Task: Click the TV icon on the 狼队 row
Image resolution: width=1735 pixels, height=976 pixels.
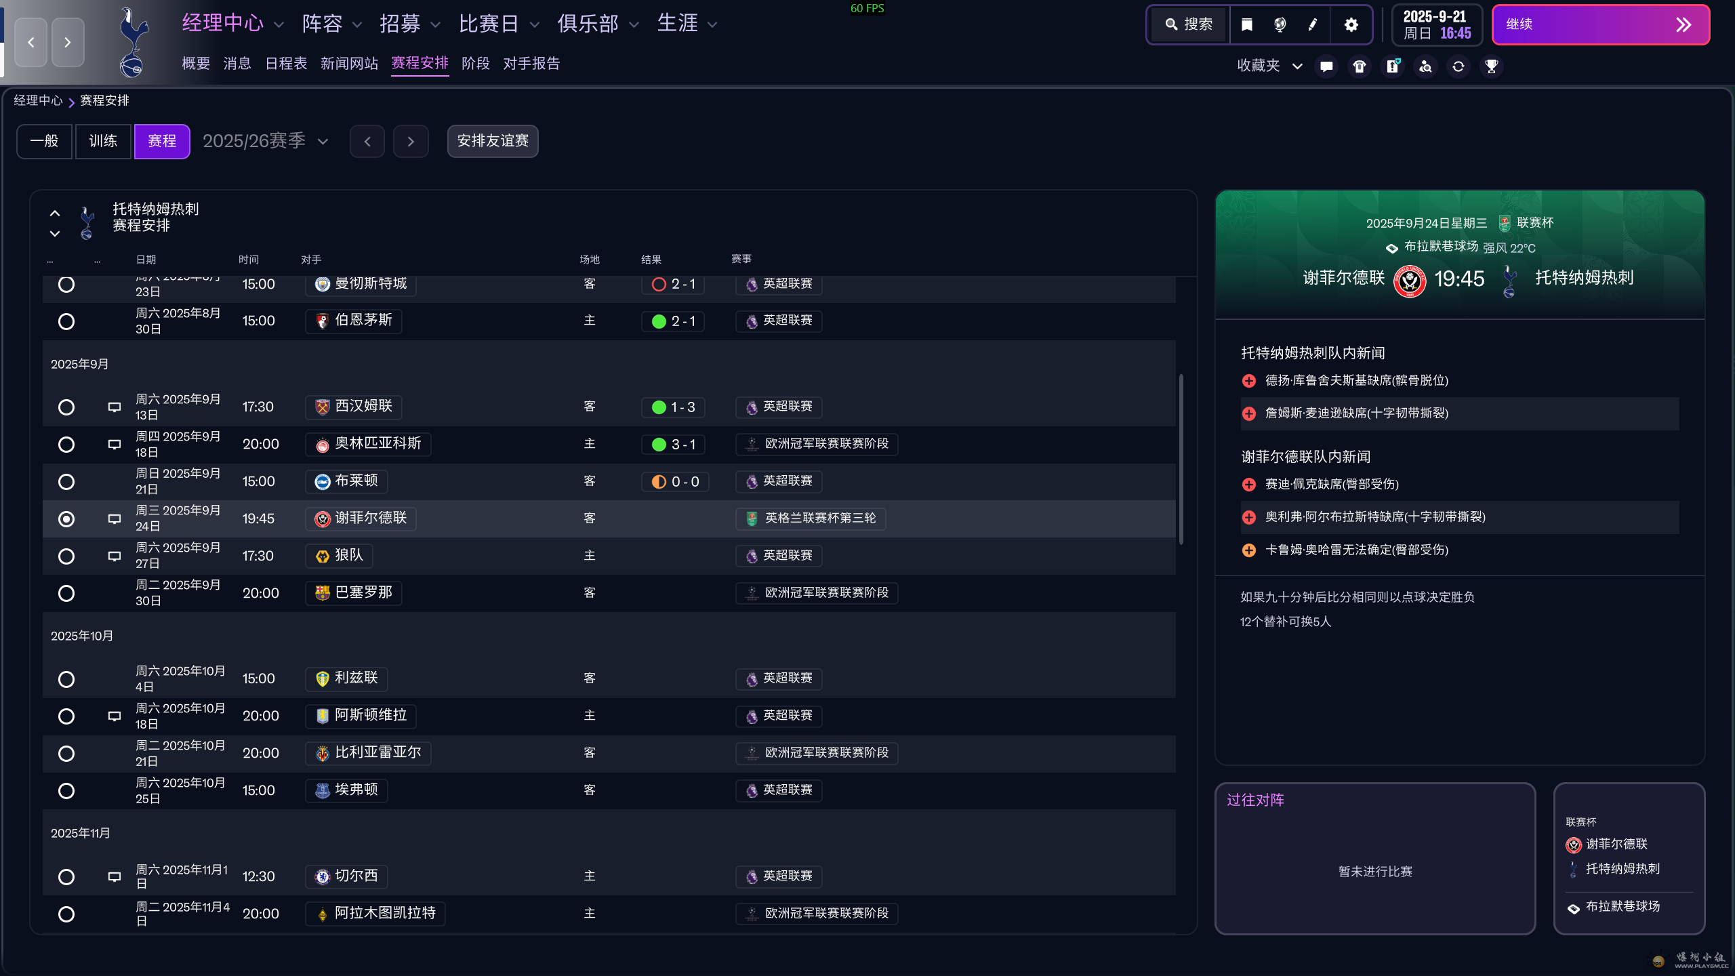Action: [115, 556]
